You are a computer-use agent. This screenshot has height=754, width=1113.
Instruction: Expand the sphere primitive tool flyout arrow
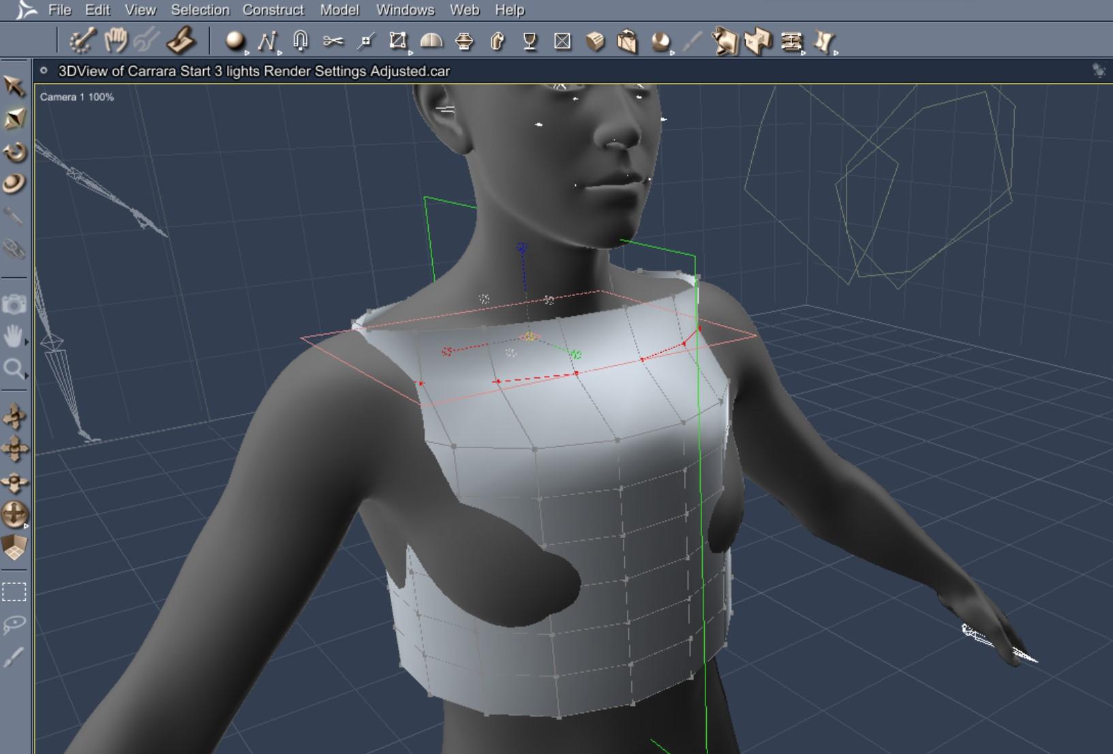(247, 52)
